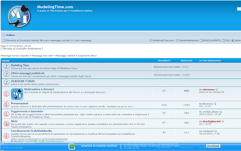Open matteo44 user profile
This screenshot has width=241, height=151.
[x=208, y=131]
